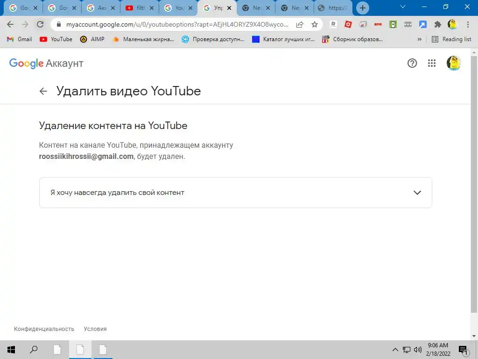Open Windows taskbar search
Image resolution: width=478 pixels, height=359 pixels.
[34, 350]
